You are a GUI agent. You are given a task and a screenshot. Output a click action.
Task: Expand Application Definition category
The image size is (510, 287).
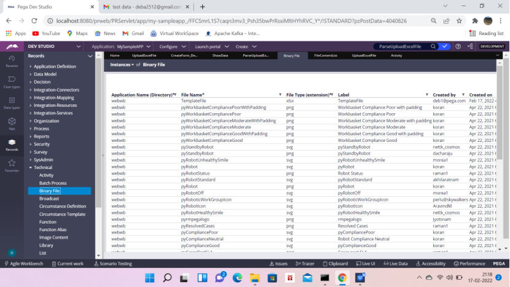31,66
